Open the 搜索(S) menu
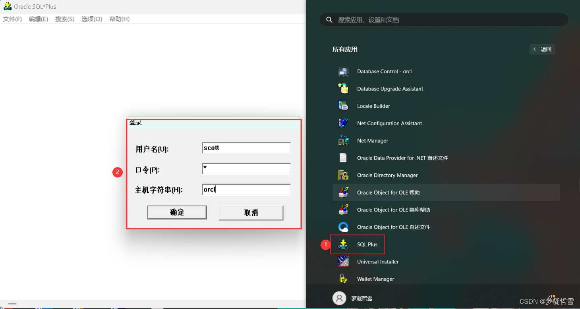 (64, 19)
